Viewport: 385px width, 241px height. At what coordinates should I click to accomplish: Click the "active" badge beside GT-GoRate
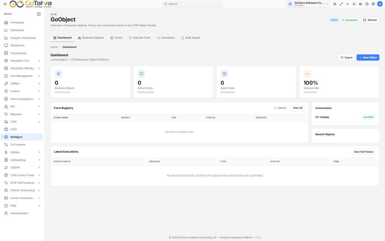[x=369, y=117]
